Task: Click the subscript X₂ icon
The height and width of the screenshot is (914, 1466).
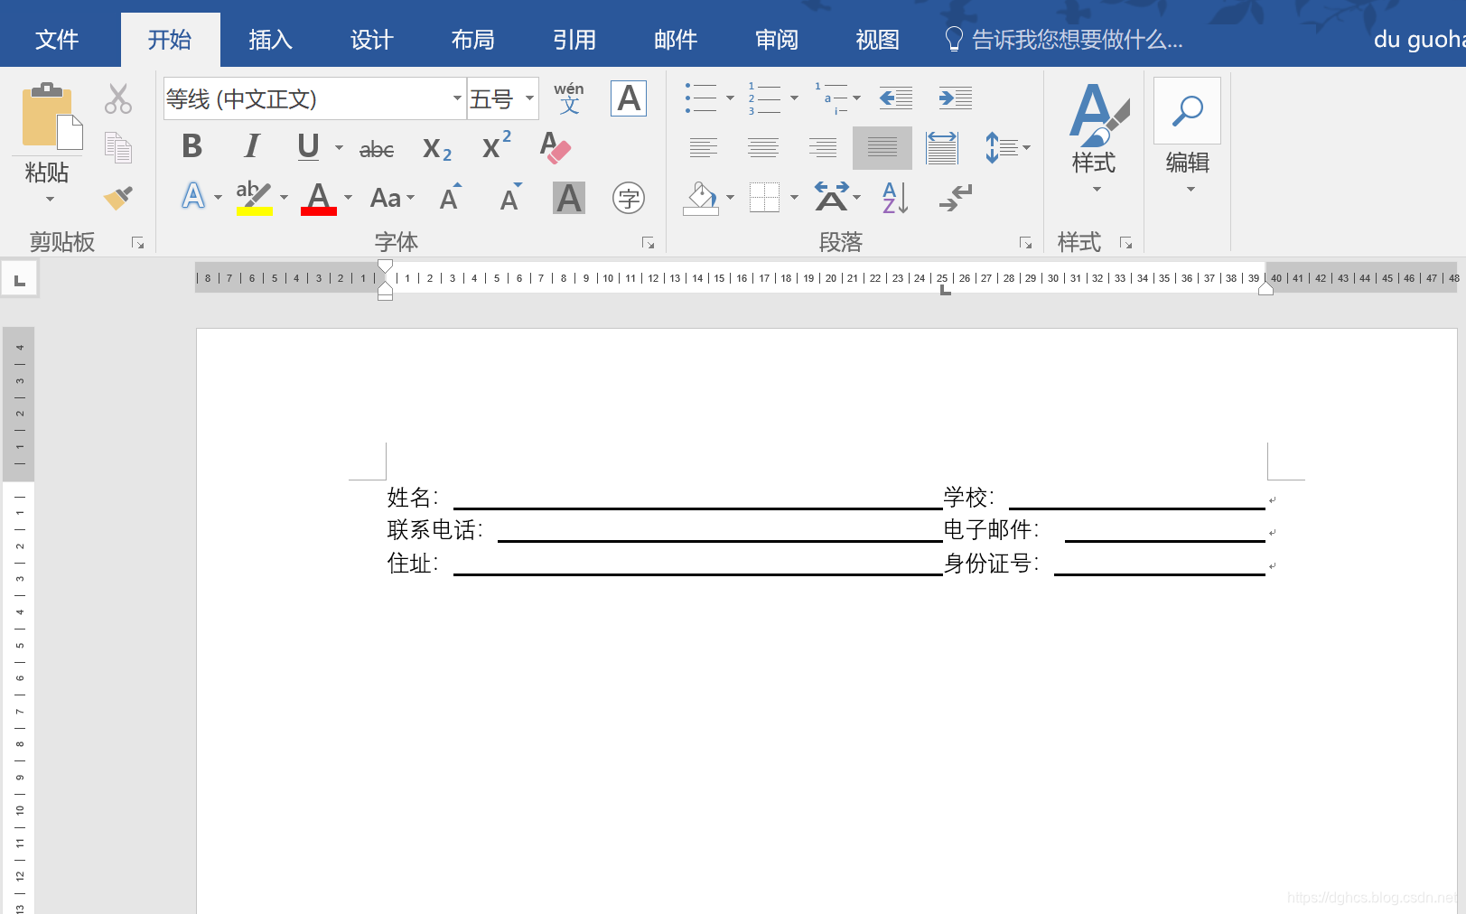Action: pyautogui.click(x=436, y=149)
